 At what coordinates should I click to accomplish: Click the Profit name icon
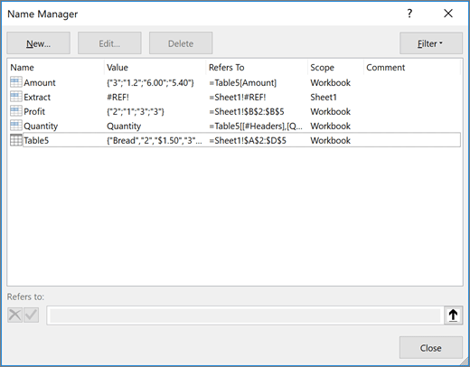pos(15,111)
